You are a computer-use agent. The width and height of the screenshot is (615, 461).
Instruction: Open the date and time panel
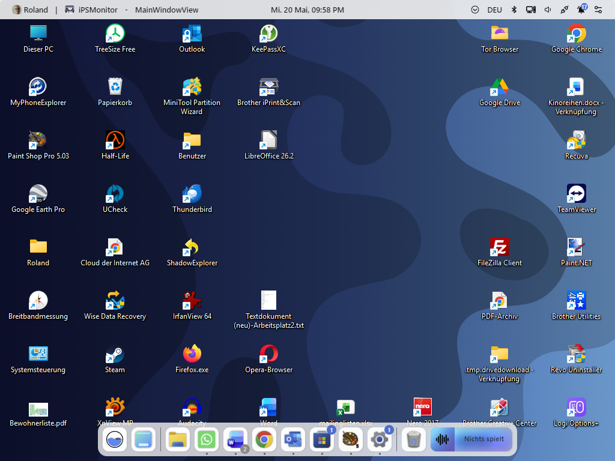click(x=307, y=10)
